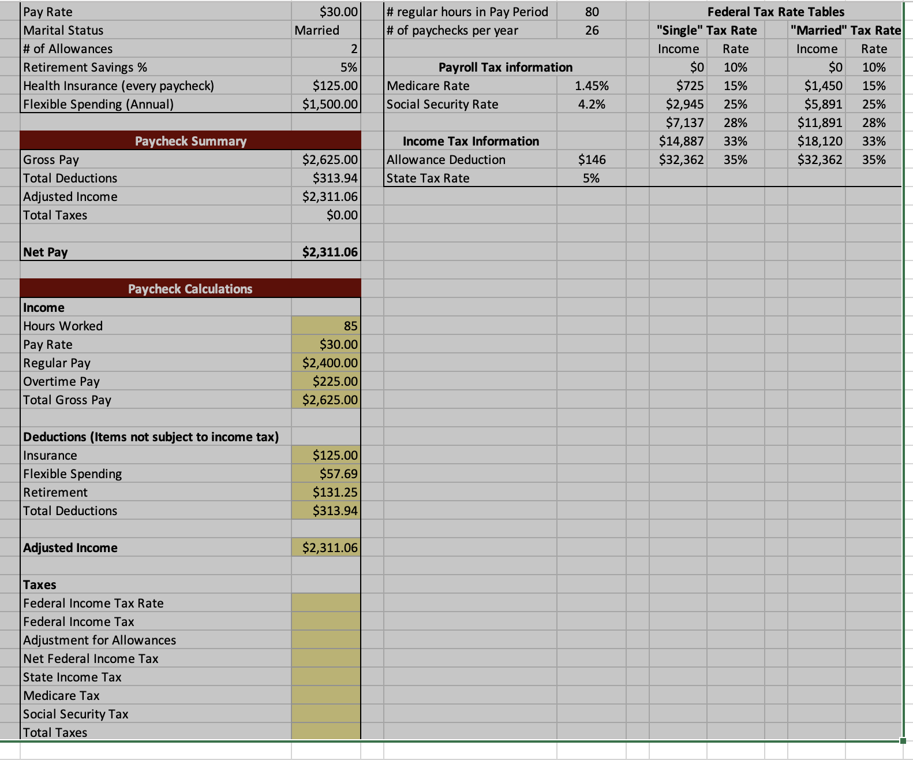
Task: Select summary Total Taxes $0.00 cell
Action: pyautogui.click(x=326, y=215)
